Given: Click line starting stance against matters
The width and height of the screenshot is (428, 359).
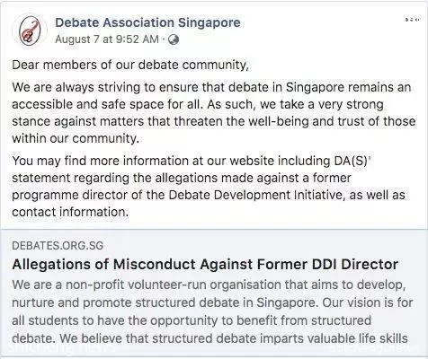Looking at the screenshot, I should click(214, 122).
